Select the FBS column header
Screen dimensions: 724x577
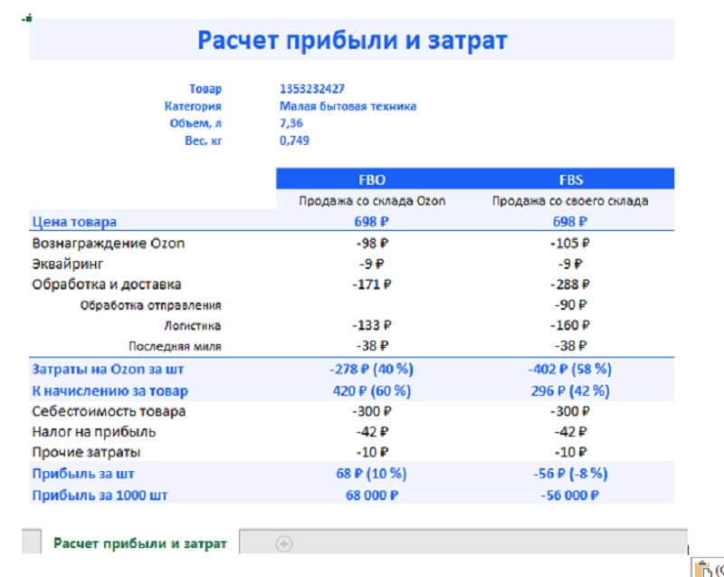coord(571,179)
